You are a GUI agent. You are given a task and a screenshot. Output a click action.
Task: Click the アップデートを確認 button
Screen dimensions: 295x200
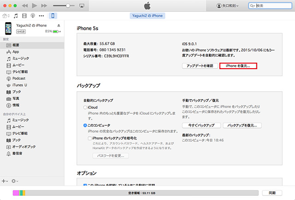(200, 66)
